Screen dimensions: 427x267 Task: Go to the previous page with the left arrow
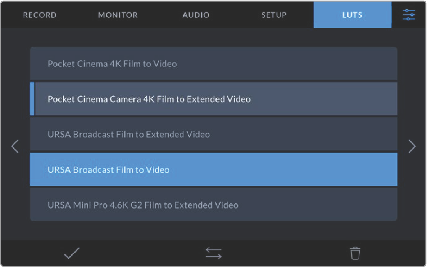click(15, 146)
